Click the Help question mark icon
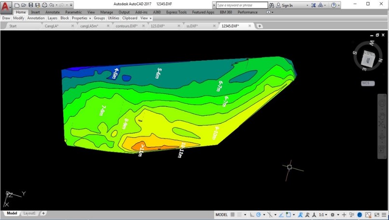 pos(334,5)
